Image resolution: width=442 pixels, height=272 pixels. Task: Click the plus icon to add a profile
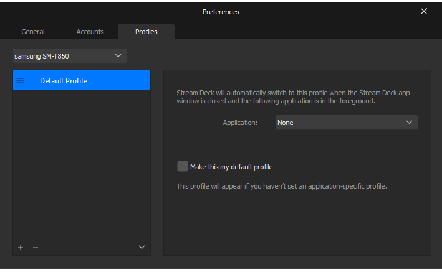[x=21, y=248]
